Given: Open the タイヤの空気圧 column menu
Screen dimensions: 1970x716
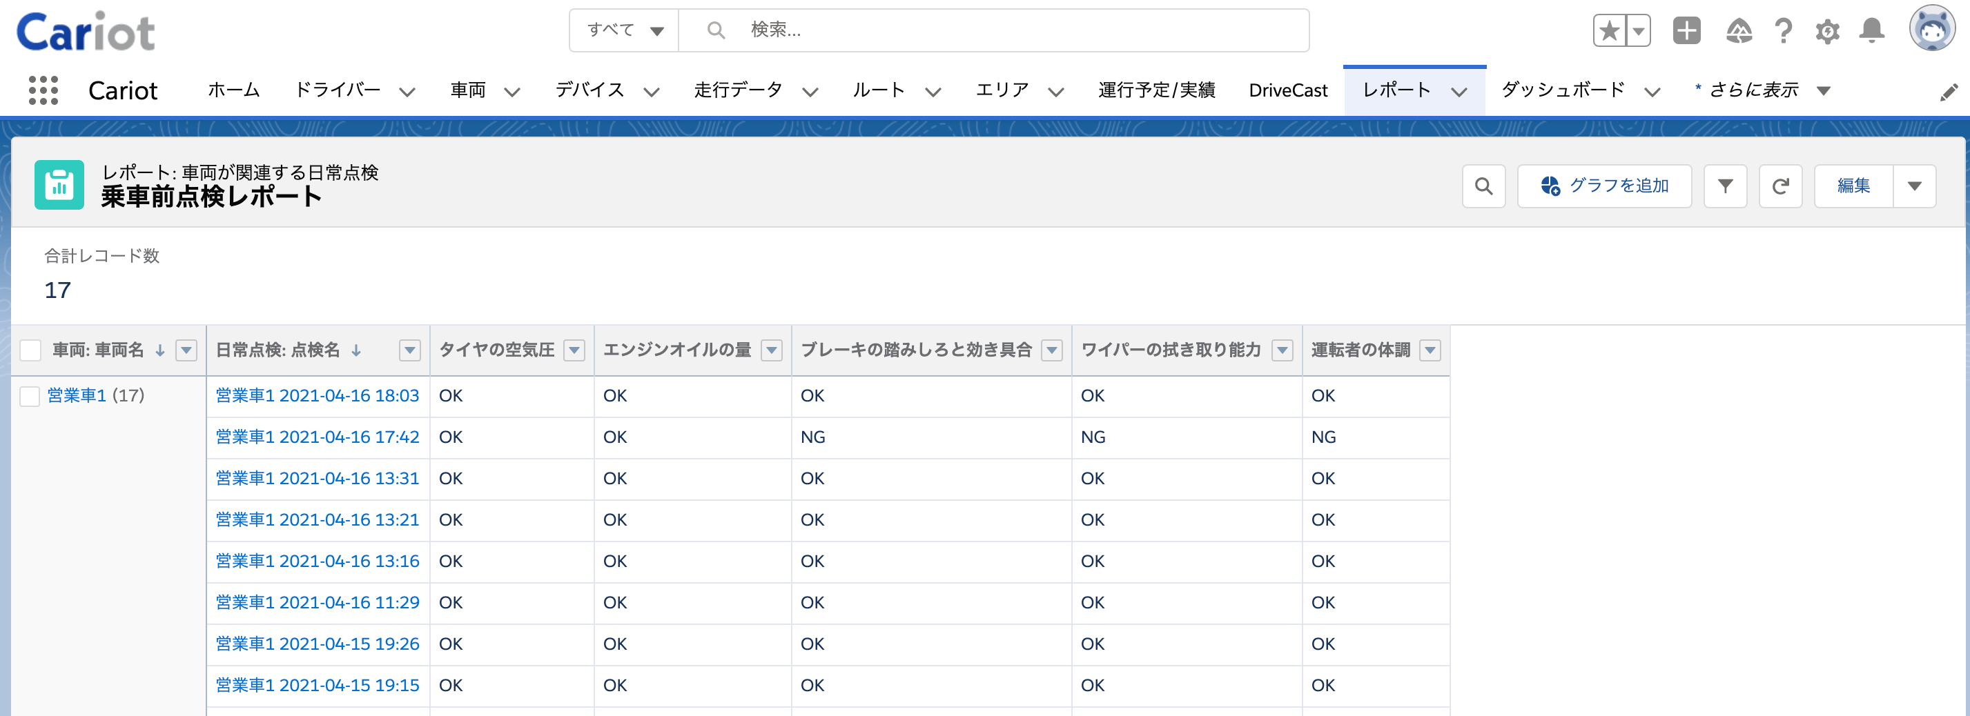Looking at the screenshot, I should click(574, 350).
